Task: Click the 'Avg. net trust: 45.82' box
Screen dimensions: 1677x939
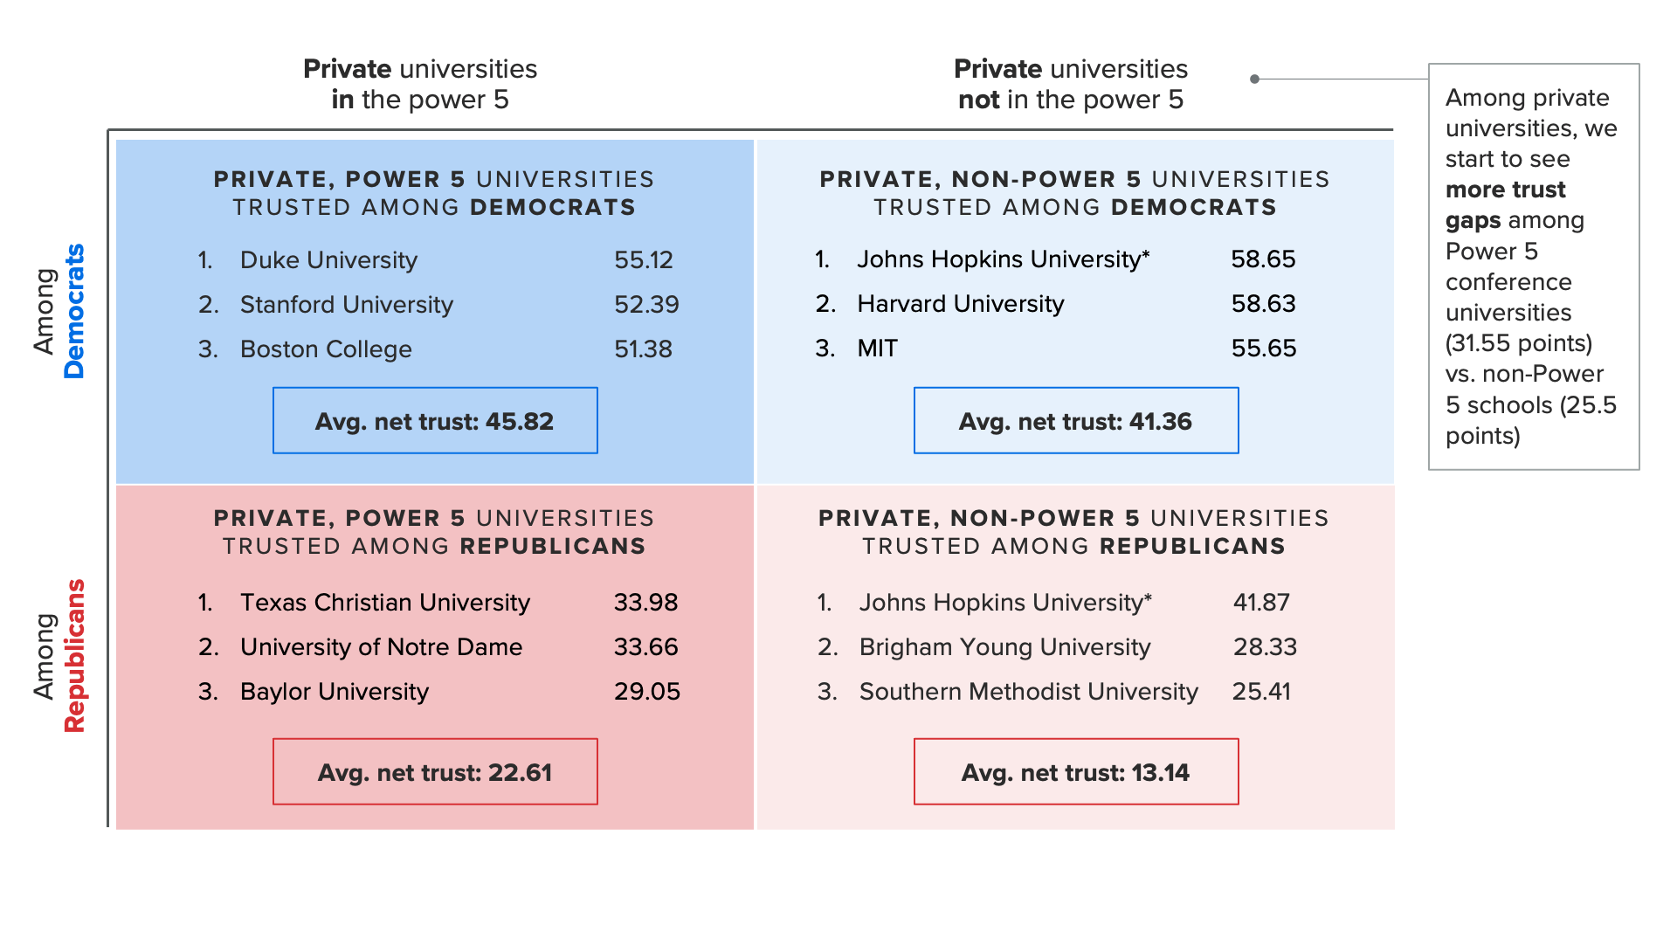Action: [x=435, y=421]
